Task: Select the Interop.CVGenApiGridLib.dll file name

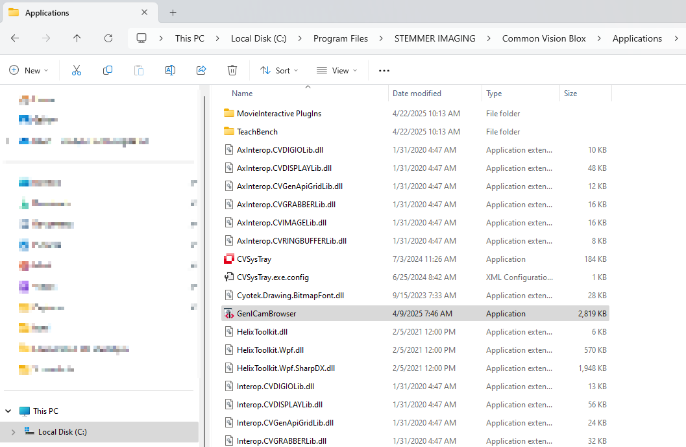Action: click(285, 422)
